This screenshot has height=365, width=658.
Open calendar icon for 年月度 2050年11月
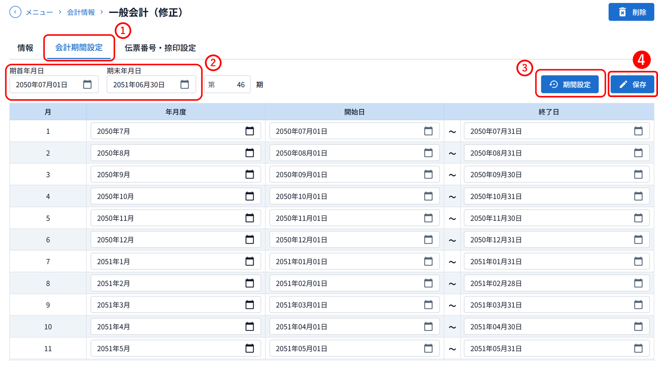(250, 218)
